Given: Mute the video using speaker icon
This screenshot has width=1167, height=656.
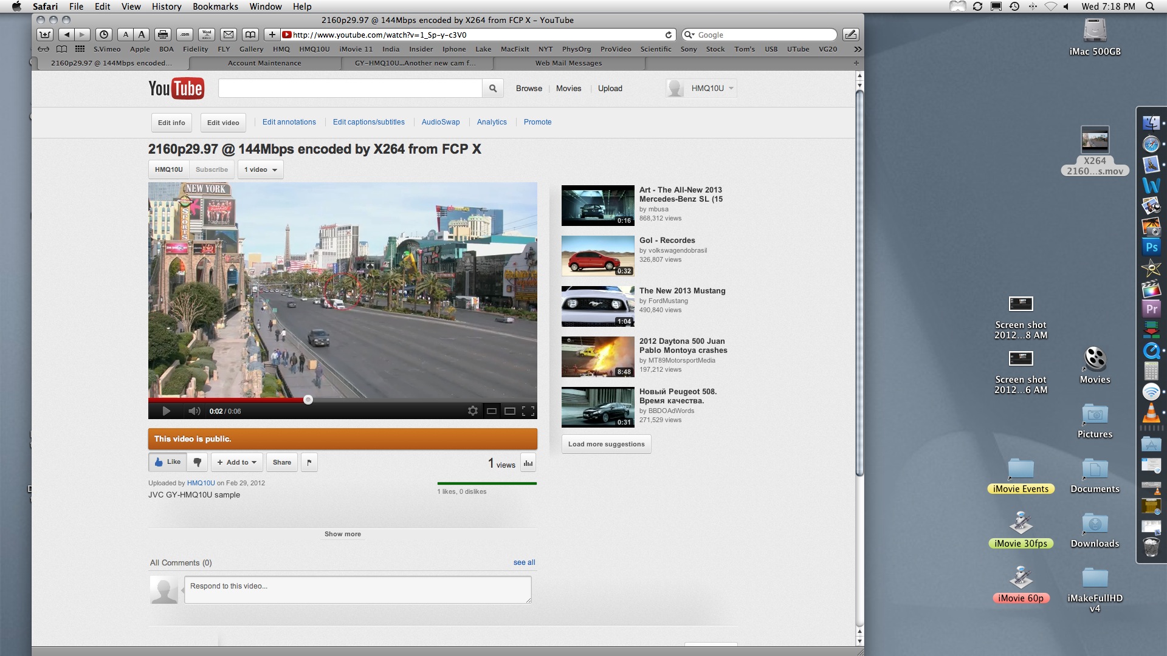Looking at the screenshot, I should (x=194, y=411).
